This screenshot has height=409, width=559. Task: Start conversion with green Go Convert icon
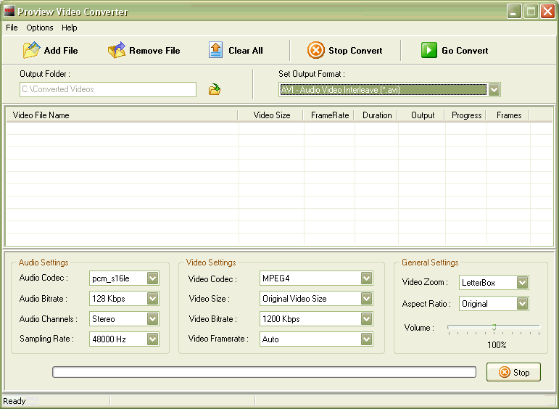pos(429,50)
